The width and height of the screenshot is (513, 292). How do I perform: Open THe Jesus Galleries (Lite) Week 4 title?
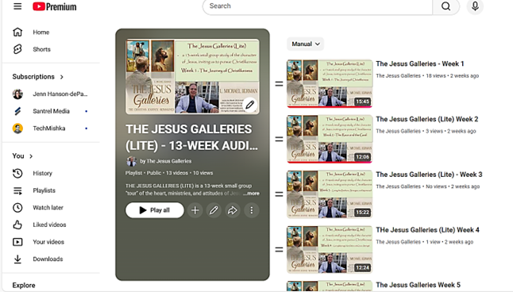click(427, 230)
